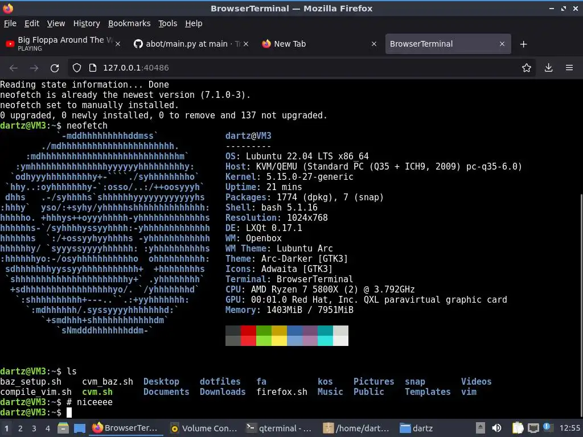
Task: Close the New Tab tab
Action: 374,44
